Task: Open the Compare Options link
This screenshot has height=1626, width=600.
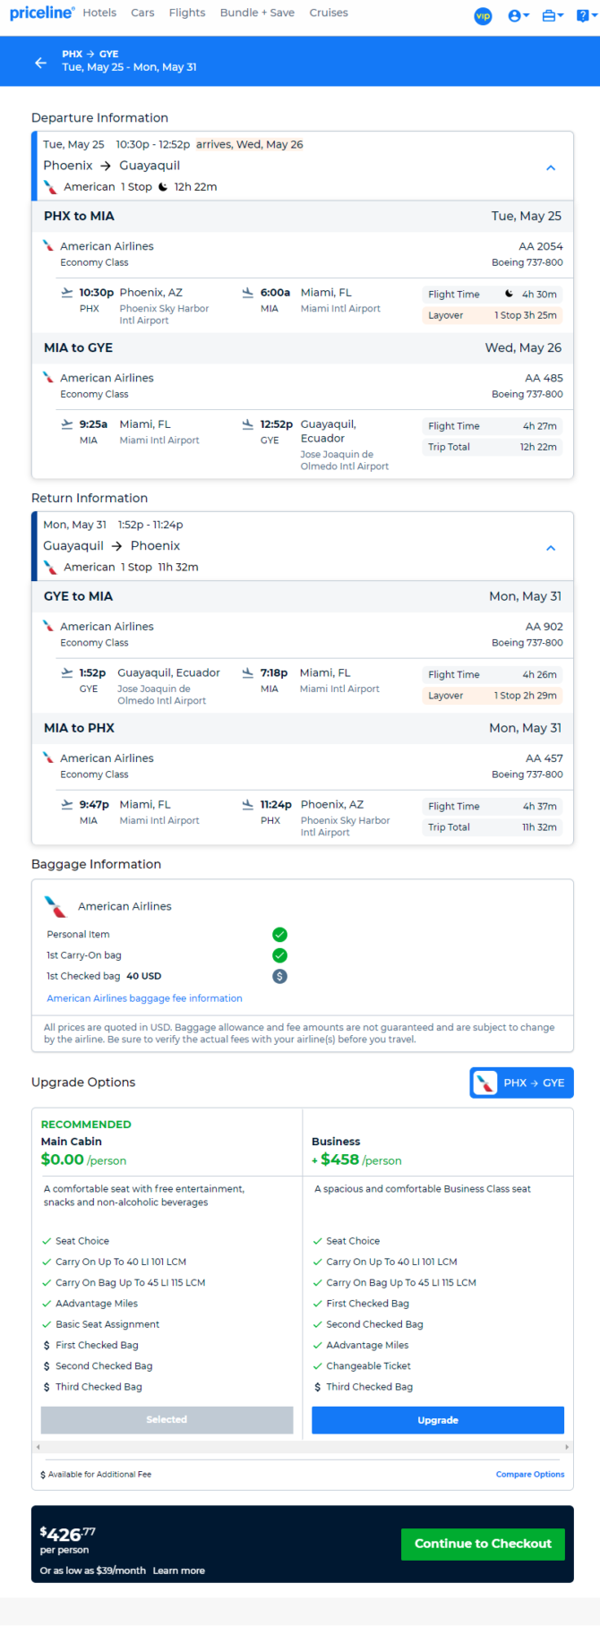Action: pyautogui.click(x=530, y=1474)
